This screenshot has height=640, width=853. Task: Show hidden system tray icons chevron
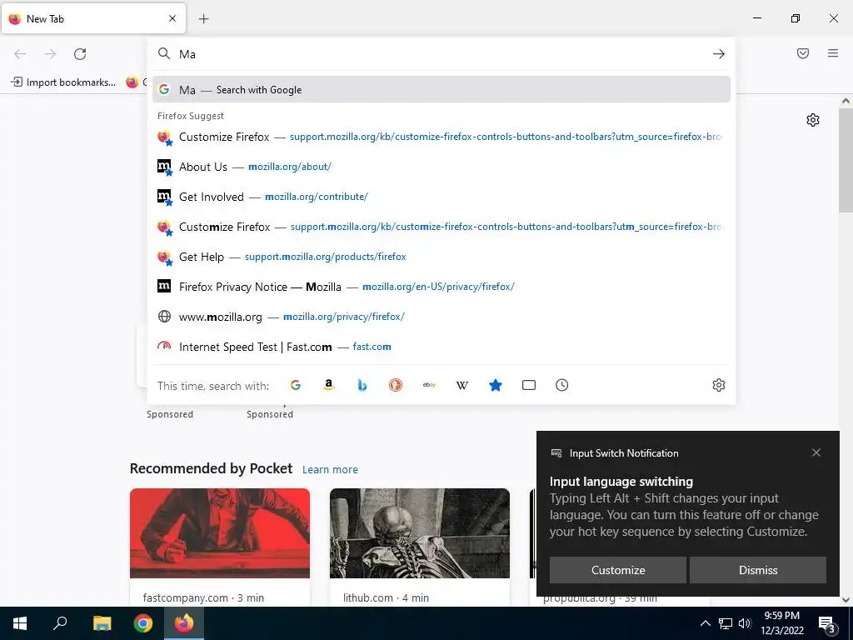pyautogui.click(x=705, y=623)
